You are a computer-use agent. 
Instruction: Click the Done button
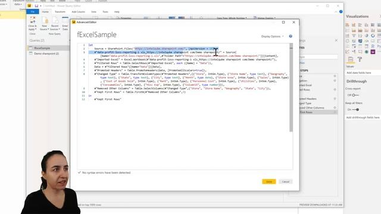pos(269,181)
